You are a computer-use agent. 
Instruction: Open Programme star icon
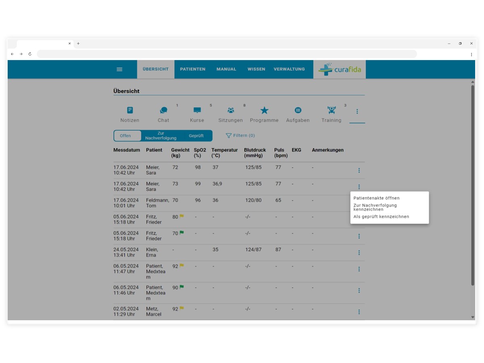point(264,110)
